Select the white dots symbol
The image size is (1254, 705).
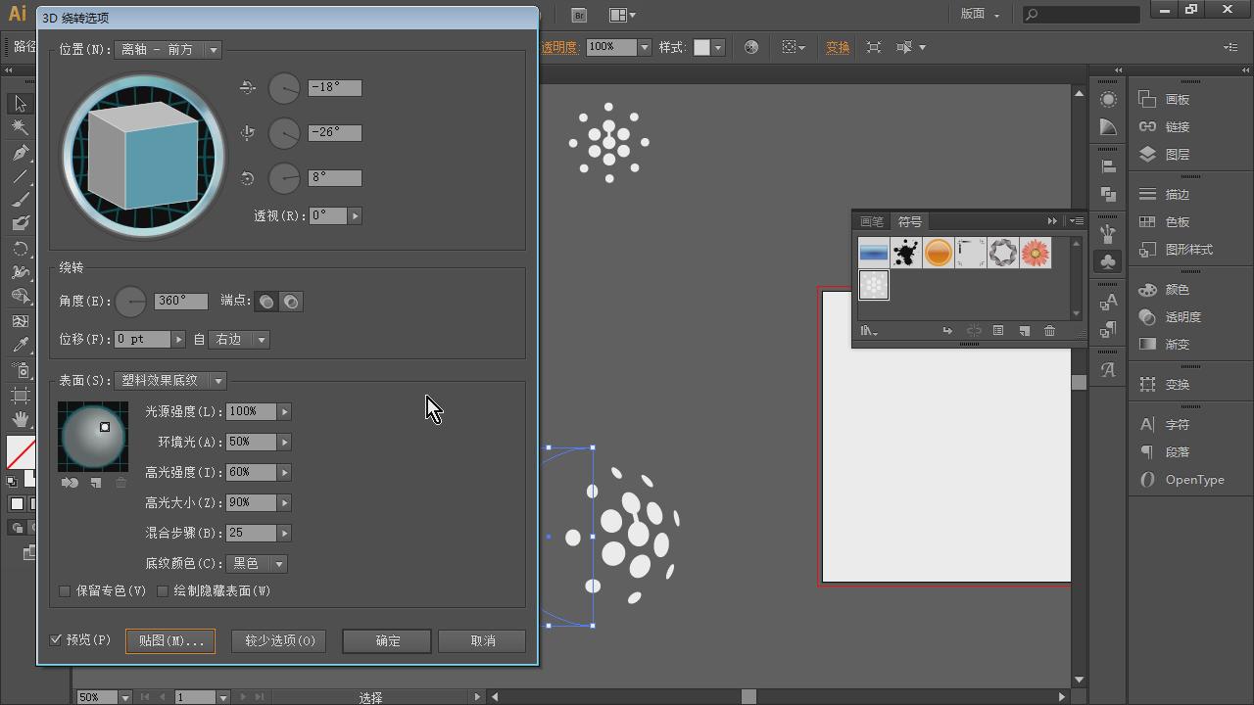[x=873, y=285]
